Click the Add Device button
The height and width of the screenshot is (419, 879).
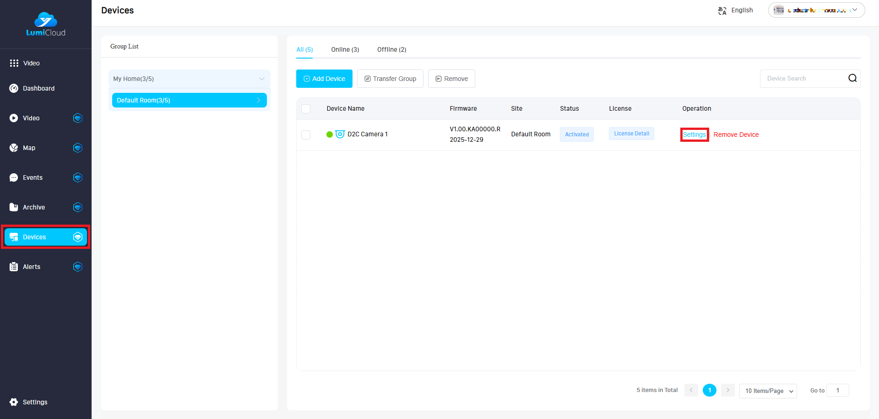tap(324, 79)
